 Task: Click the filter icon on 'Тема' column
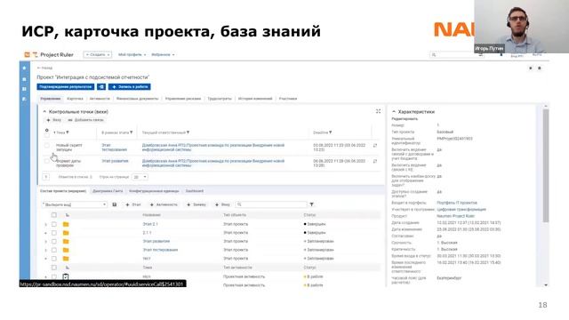pyautogui.click(x=68, y=132)
